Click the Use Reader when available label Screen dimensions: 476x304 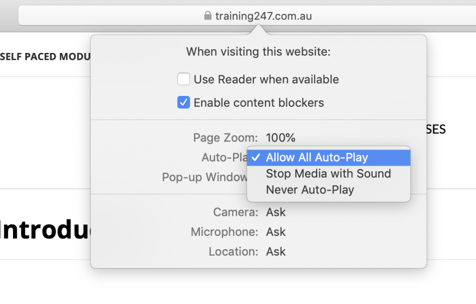[x=266, y=79]
